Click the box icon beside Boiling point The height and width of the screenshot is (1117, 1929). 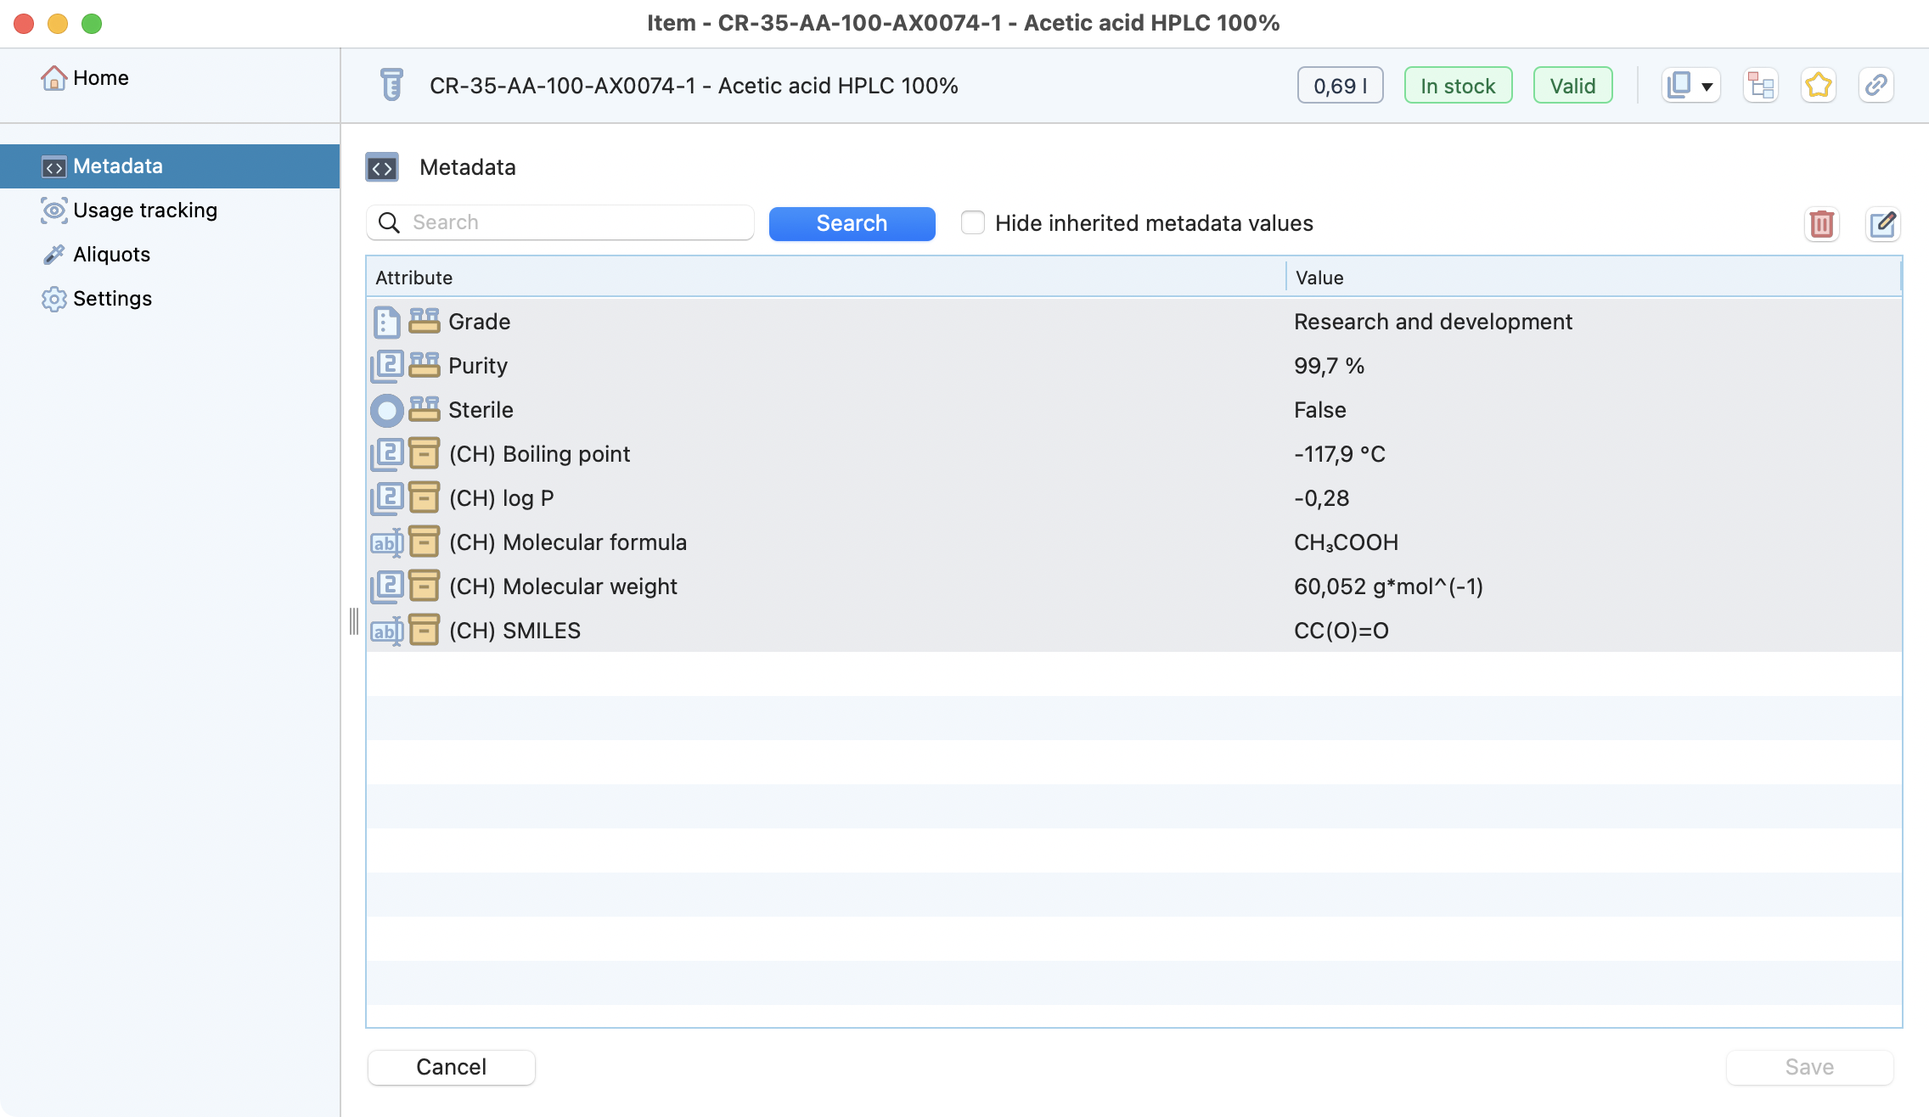(424, 454)
